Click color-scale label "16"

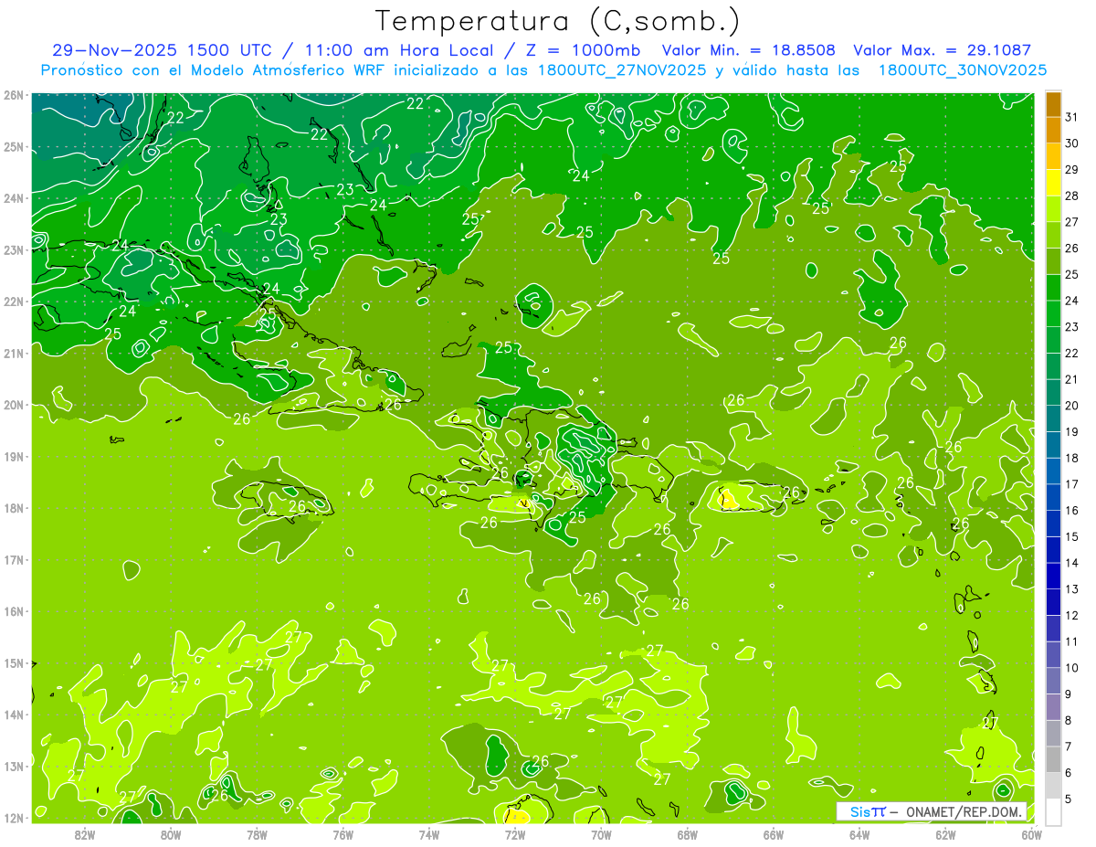(1072, 510)
